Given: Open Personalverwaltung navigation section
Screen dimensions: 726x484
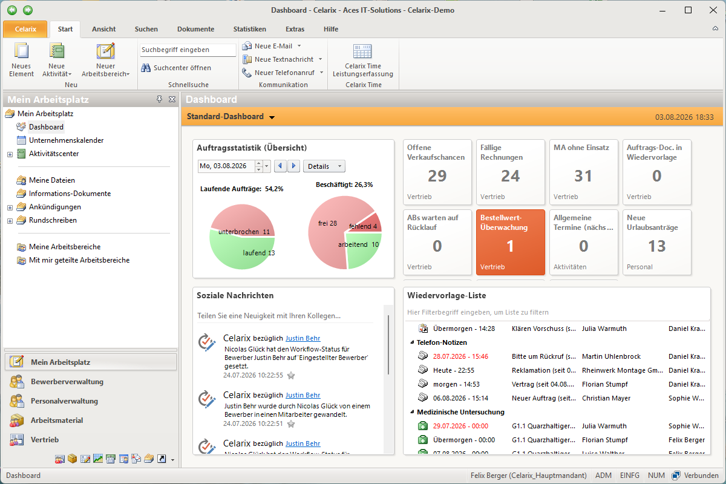Looking at the screenshot, I should (x=90, y=401).
